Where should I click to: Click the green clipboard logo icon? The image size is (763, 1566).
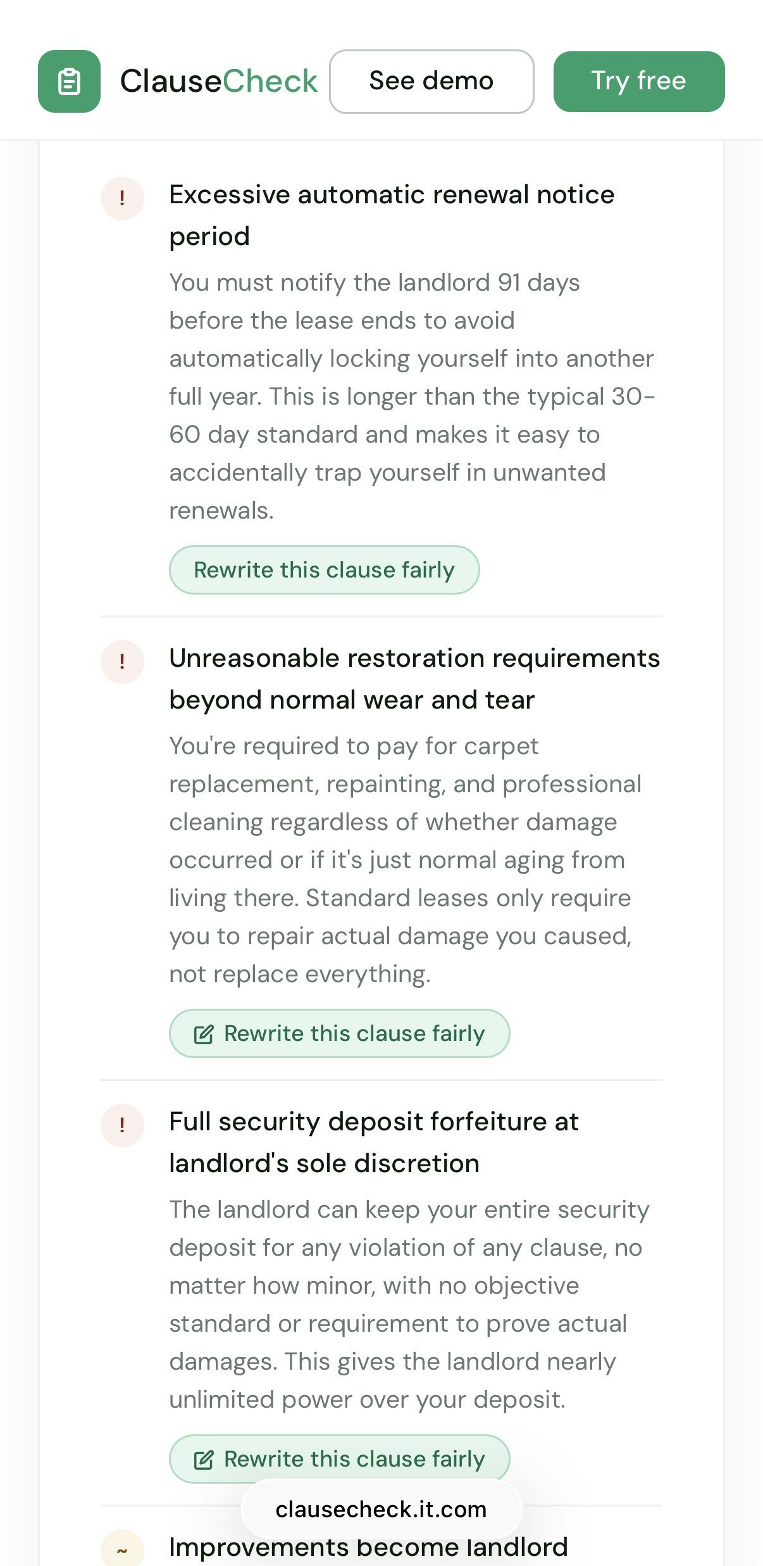[x=70, y=80]
